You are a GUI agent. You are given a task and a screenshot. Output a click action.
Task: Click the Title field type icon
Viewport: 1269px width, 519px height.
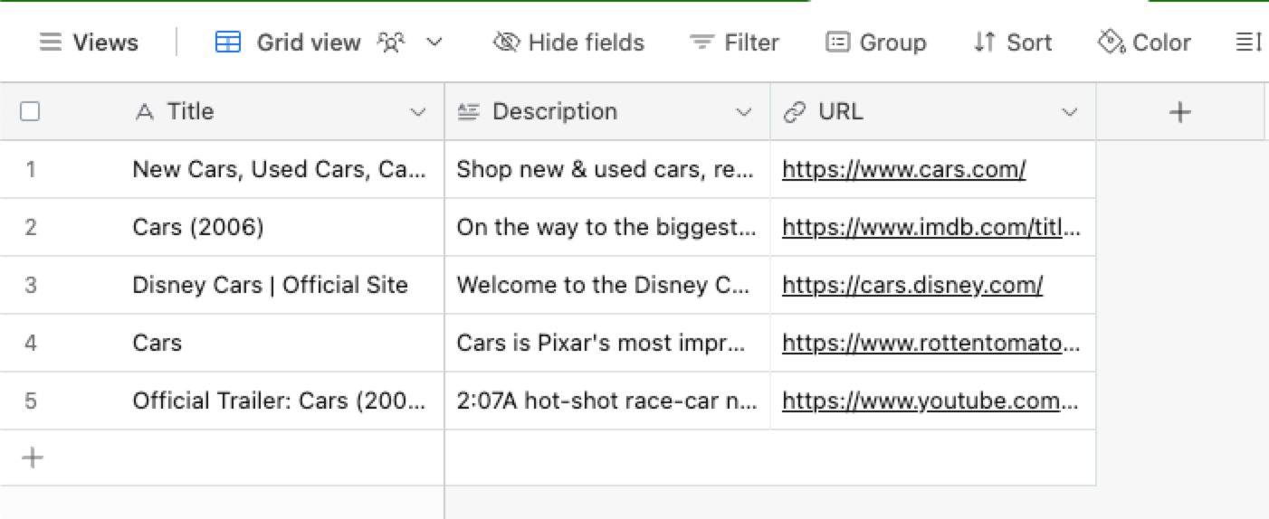pyautogui.click(x=144, y=112)
